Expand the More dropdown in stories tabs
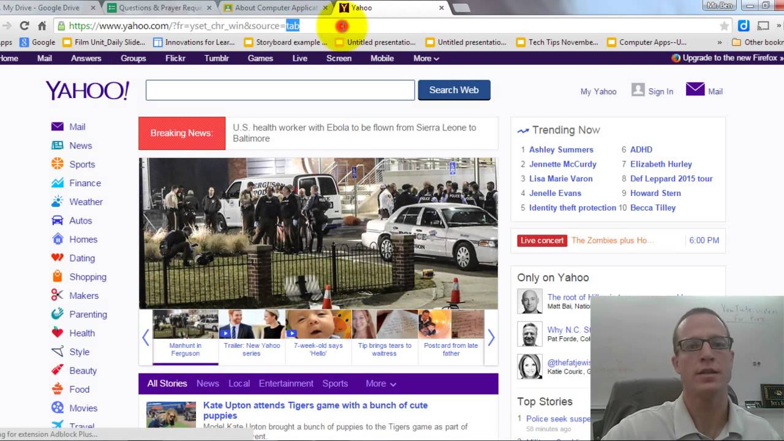Viewport: 784px width, 441px height. tap(381, 383)
